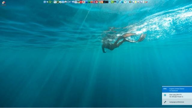Switch to Geez SIL Ethiopic Power-G keyboard

pyautogui.click(x=177, y=96)
